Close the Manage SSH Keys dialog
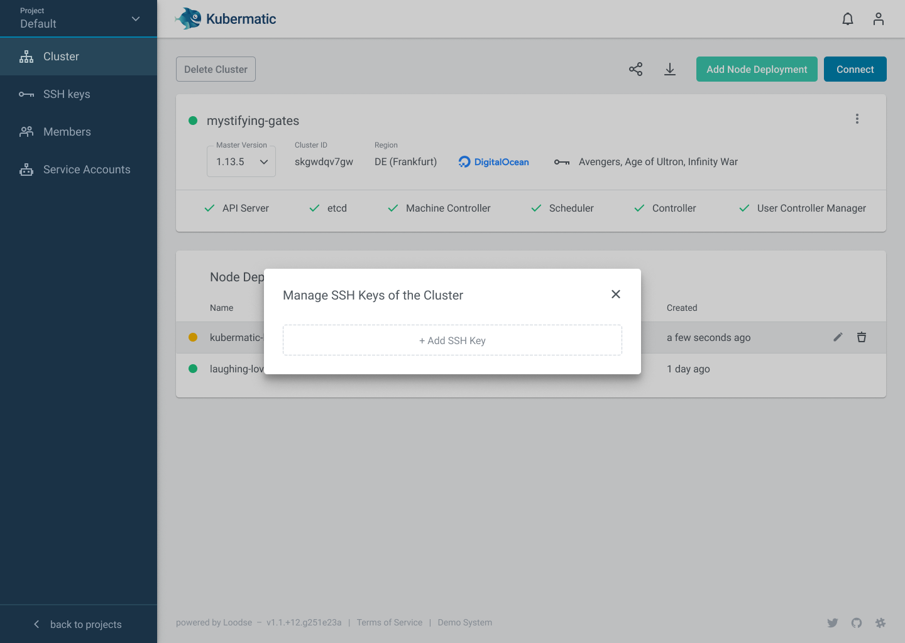Screen dimensions: 905x643 click(x=615, y=294)
